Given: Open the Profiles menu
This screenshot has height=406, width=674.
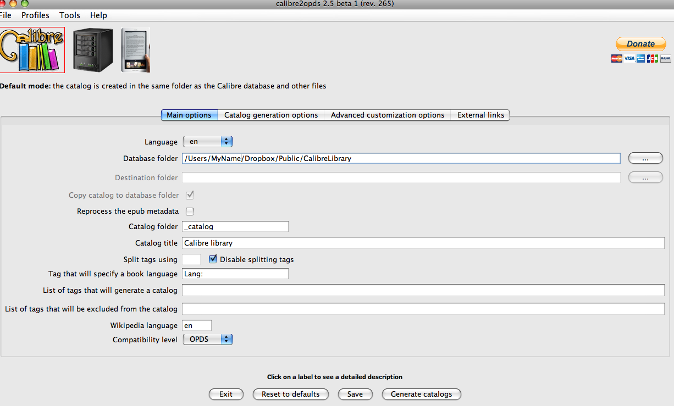Looking at the screenshot, I should pyautogui.click(x=35, y=15).
